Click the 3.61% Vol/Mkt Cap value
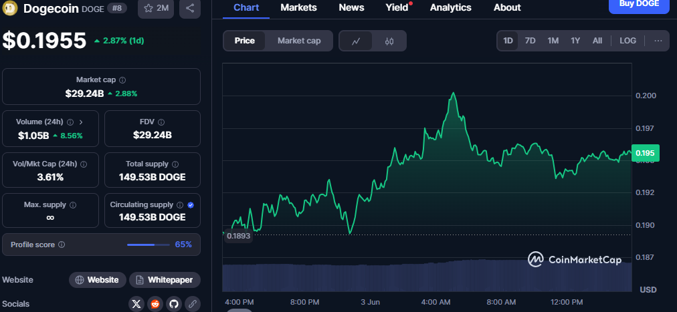The image size is (677, 312). [x=50, y=177]
